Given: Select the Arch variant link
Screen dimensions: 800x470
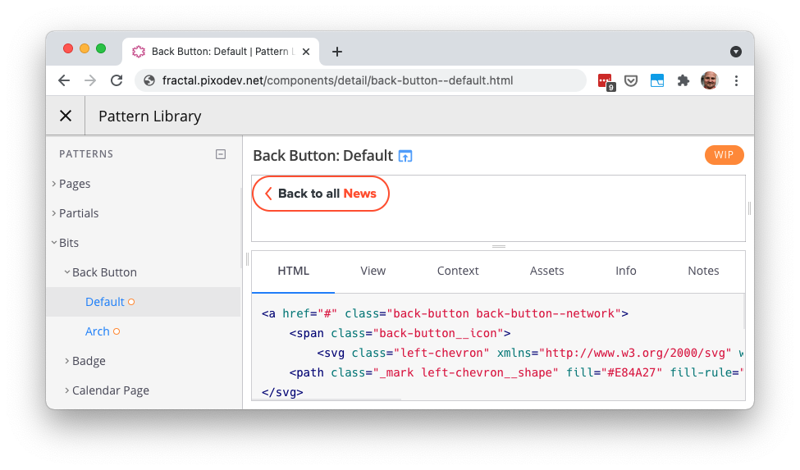Looking at the screenshot, I should point(97,331).
